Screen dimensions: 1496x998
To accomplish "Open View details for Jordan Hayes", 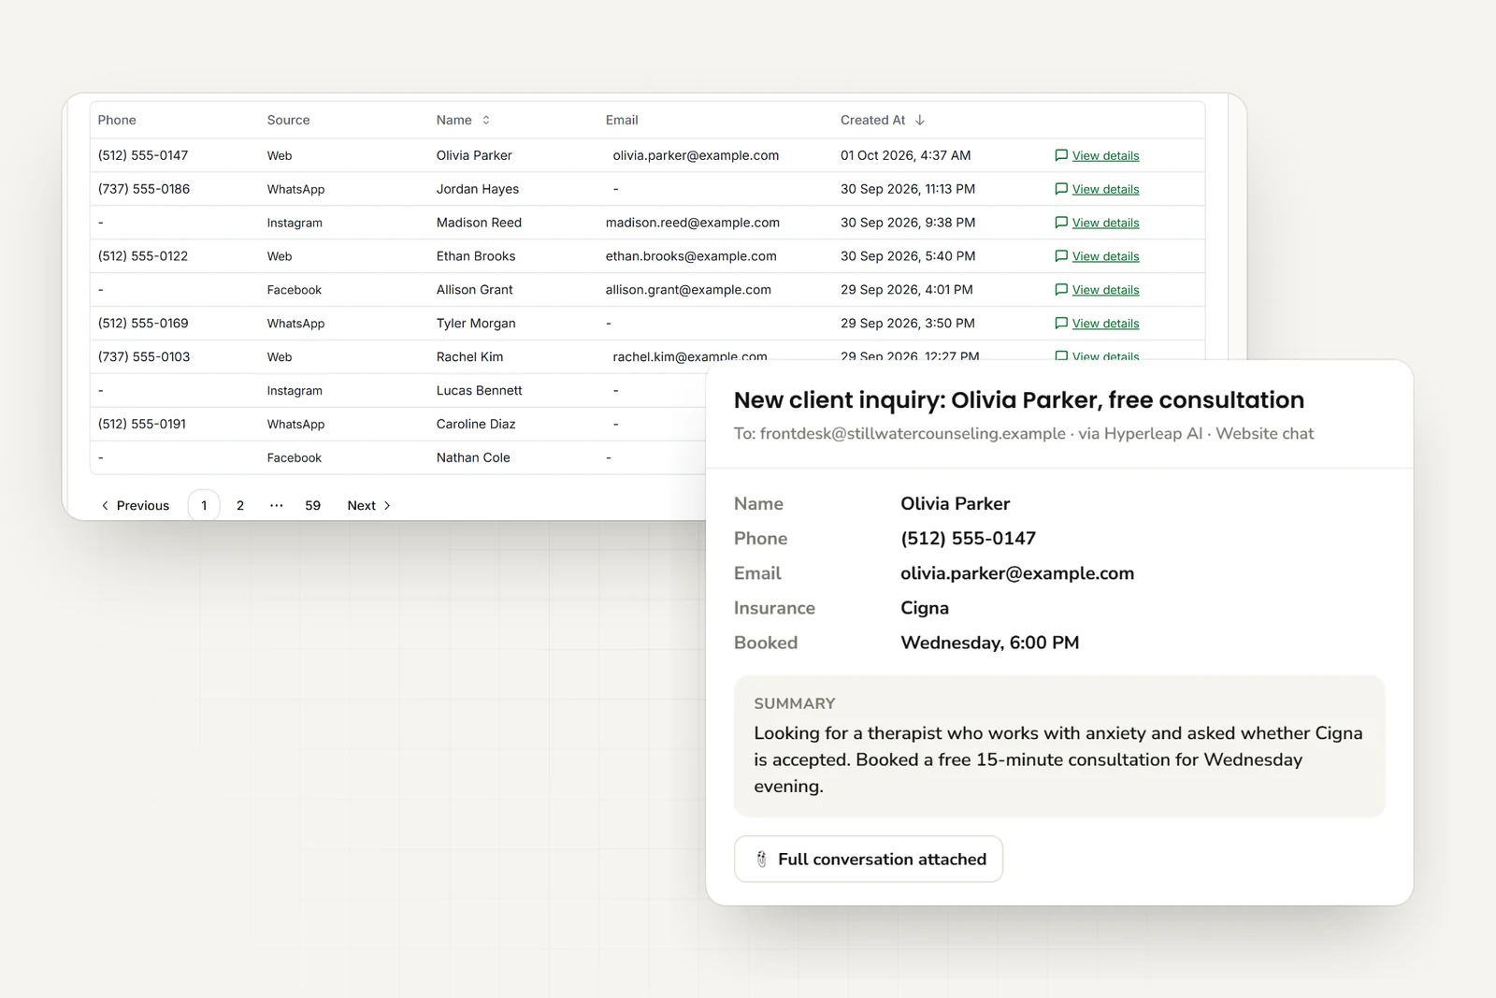I will [1105, 190].
